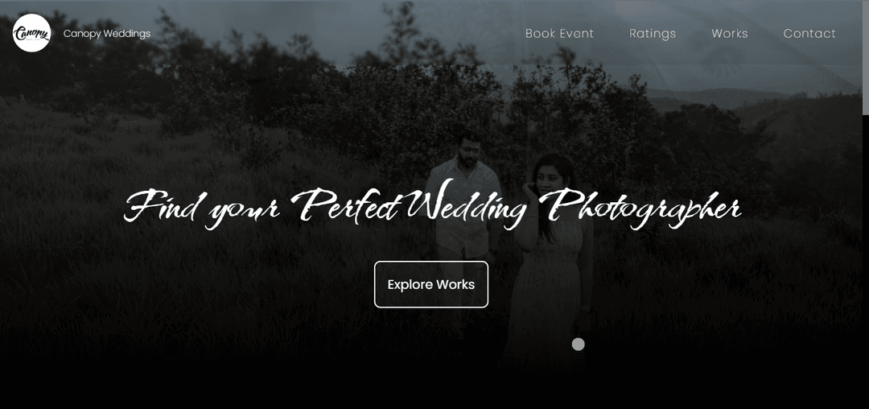Open the Contact page link
This screenshot has height=409, width=869.
coord(809,34)
